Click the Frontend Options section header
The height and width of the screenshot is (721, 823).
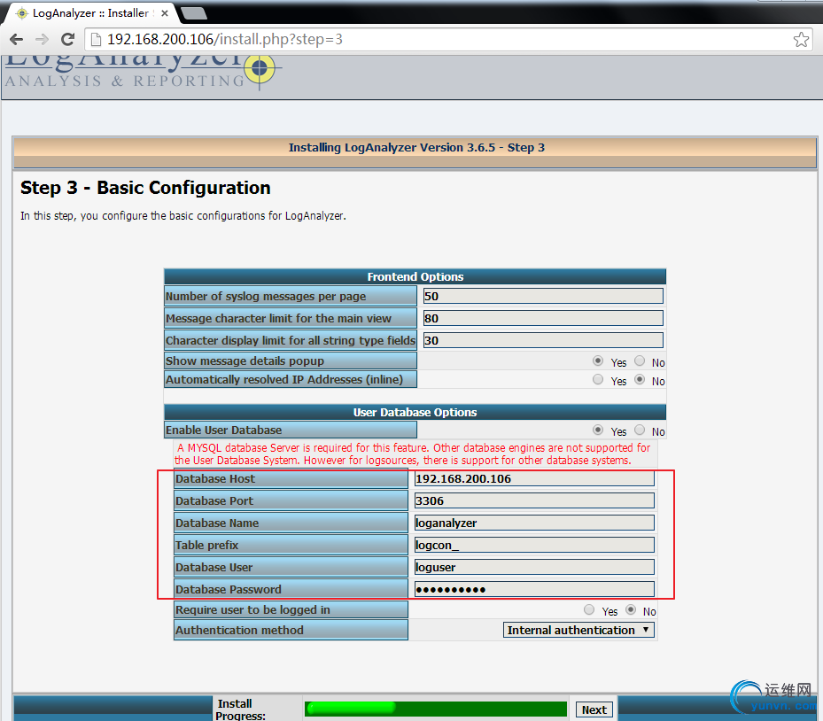click(x=415, y=276)
